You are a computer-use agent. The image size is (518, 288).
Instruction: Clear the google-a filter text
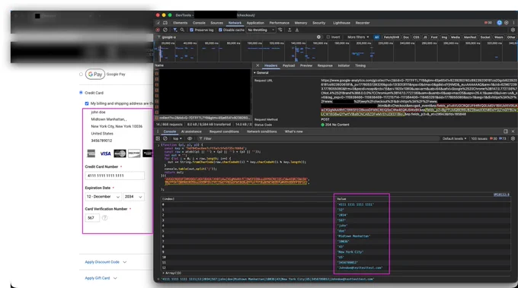(x=318, y=37)
